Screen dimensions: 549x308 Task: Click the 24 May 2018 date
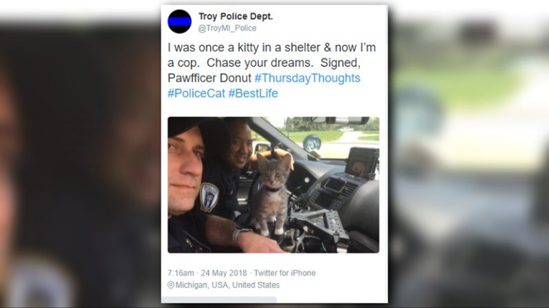[224, 273]
